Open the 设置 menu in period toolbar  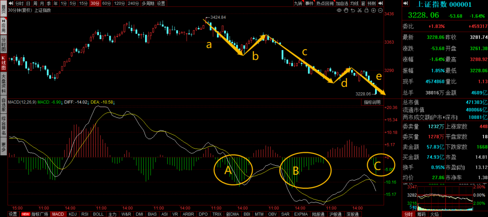click(x=161, y=3)
